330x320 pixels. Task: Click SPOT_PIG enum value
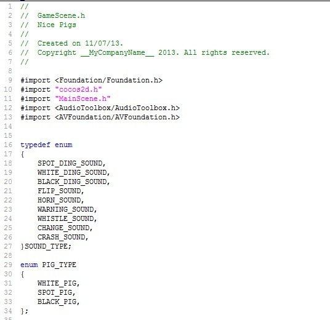coord(55,293)
